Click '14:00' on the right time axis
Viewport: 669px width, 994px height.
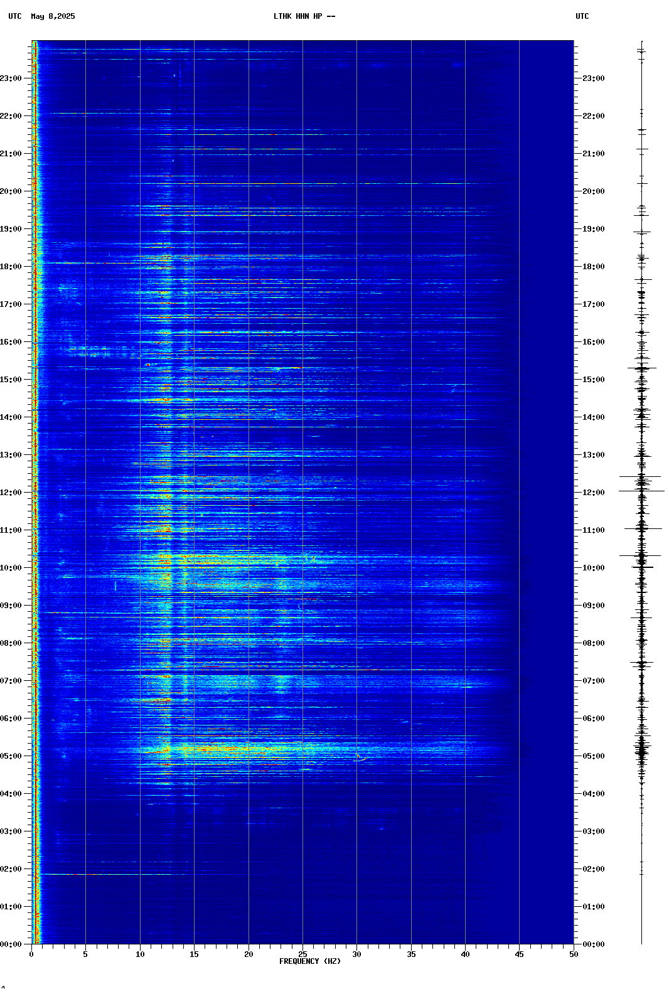tap(594, 417)
